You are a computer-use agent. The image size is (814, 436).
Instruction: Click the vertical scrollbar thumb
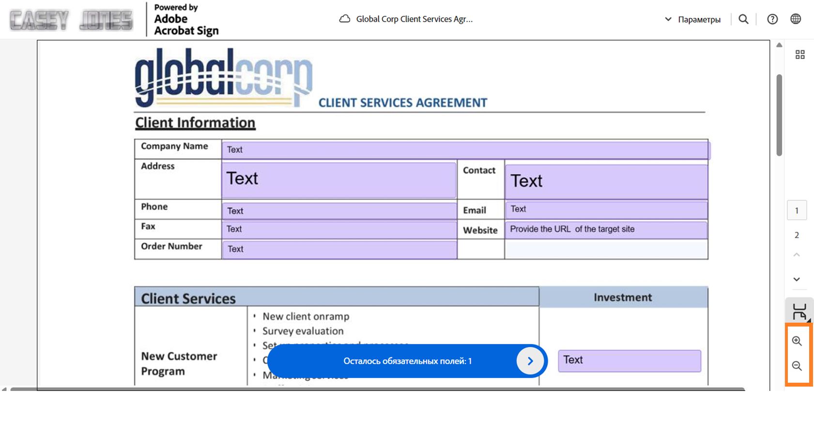tap(779, 115)
